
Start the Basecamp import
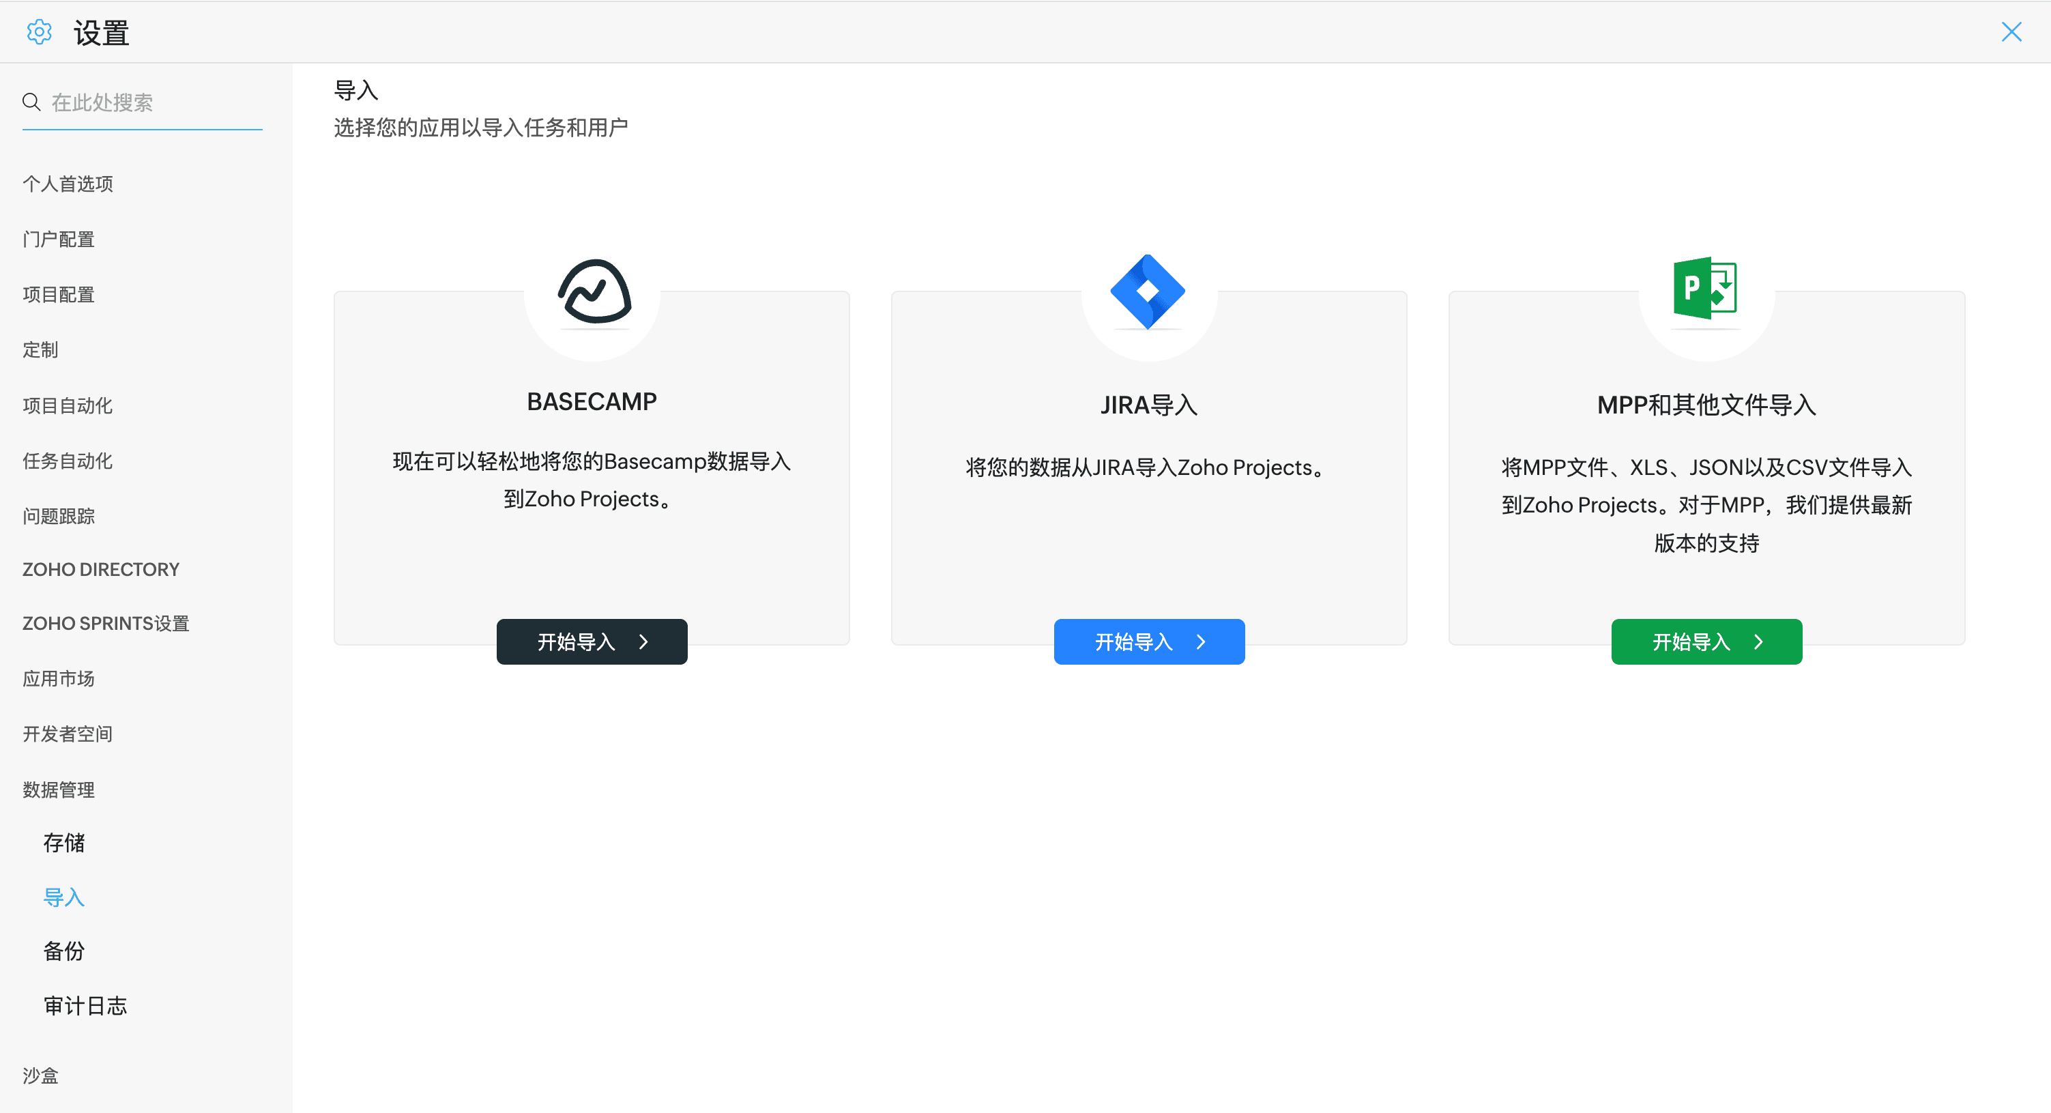(x=592, y=641)
